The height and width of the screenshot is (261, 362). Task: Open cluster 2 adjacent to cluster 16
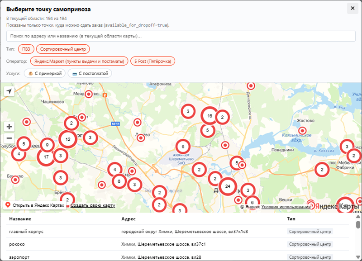click(222, 117)
